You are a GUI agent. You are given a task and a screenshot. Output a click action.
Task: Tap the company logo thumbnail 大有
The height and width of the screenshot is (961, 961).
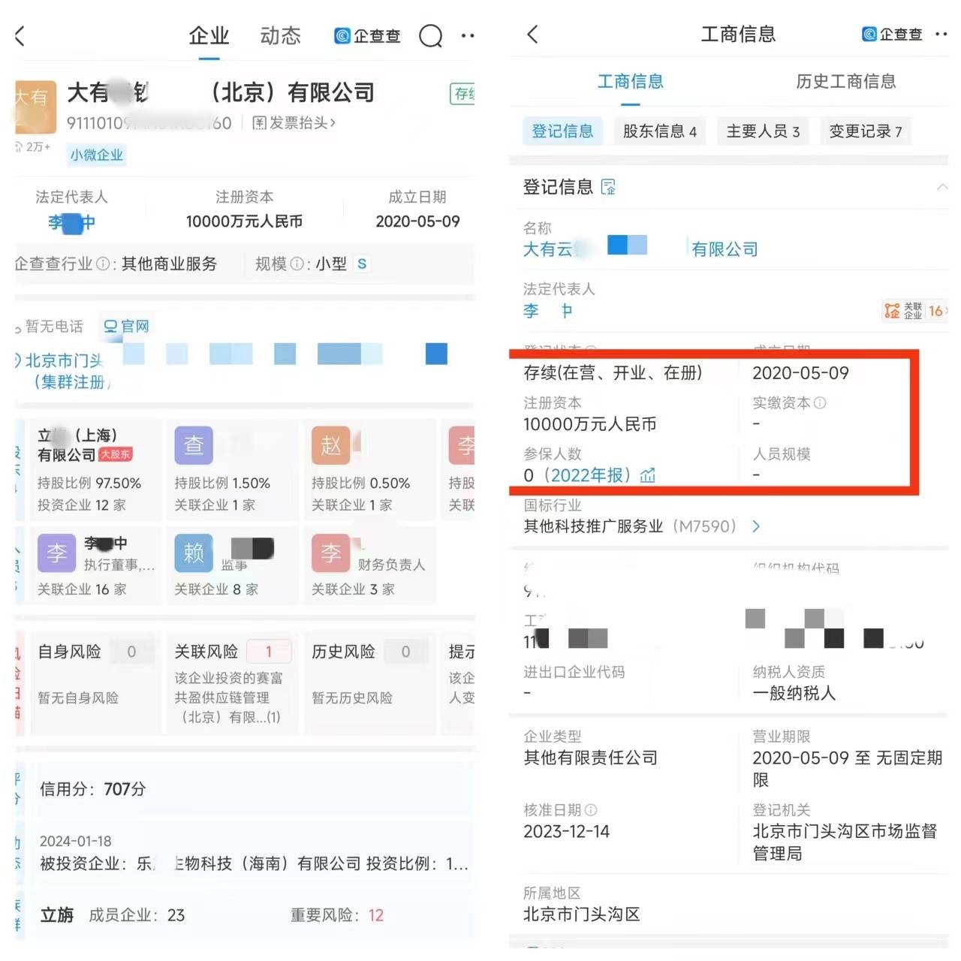pyautogui.click(x=35, y=107)
